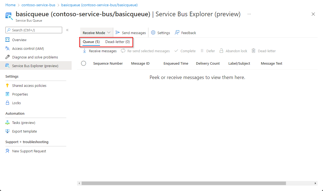Click the contoso-service-bus breadcrumb link
The width and height of the screenshot is (323, 191).
coord(38,5)
